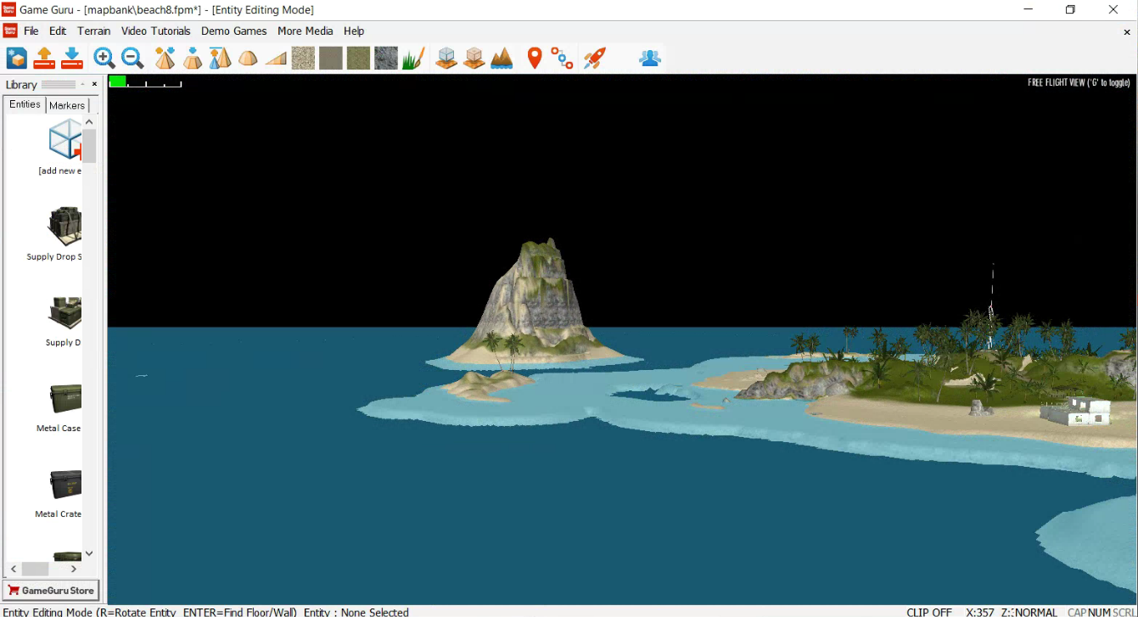Select the dome-shaped terrain blend tool
The height and width of the screenshot is (617, 1138).
pos(248,58)
